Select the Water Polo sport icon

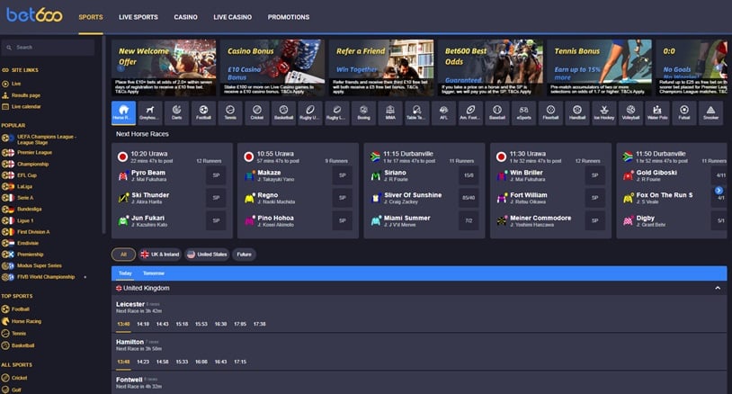click(657, 112)
